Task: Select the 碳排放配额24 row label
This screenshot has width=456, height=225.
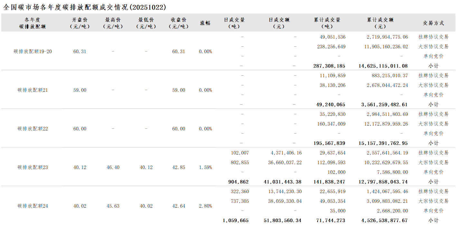Action: [x=33, y=206]
